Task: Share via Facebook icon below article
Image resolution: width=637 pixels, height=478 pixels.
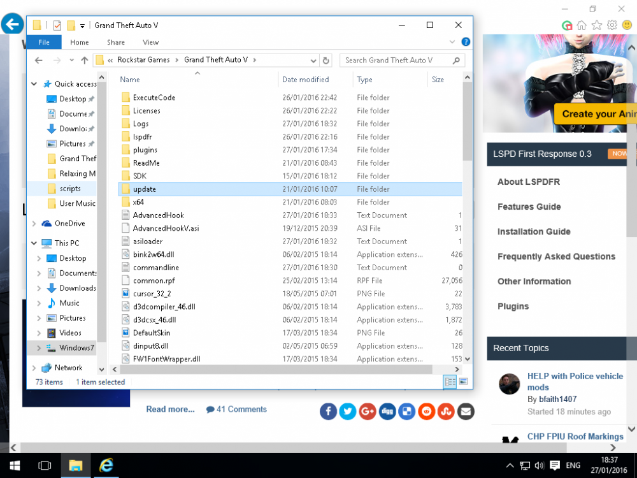Action: tap(328, 411)
